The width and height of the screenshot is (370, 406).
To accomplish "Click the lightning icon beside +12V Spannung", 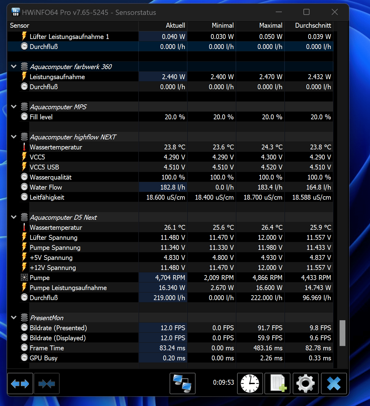I will point(24,267).
